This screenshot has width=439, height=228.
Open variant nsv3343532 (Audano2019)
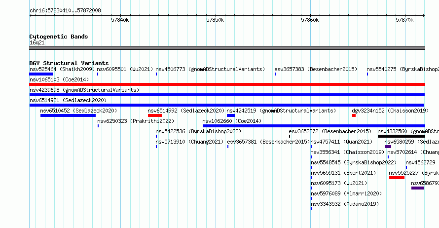(345, 204)
